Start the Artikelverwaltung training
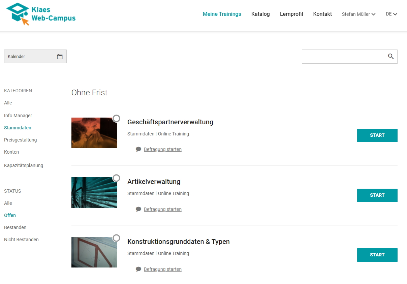The height and width of the screenshot is (284, 407). [377, 195]
